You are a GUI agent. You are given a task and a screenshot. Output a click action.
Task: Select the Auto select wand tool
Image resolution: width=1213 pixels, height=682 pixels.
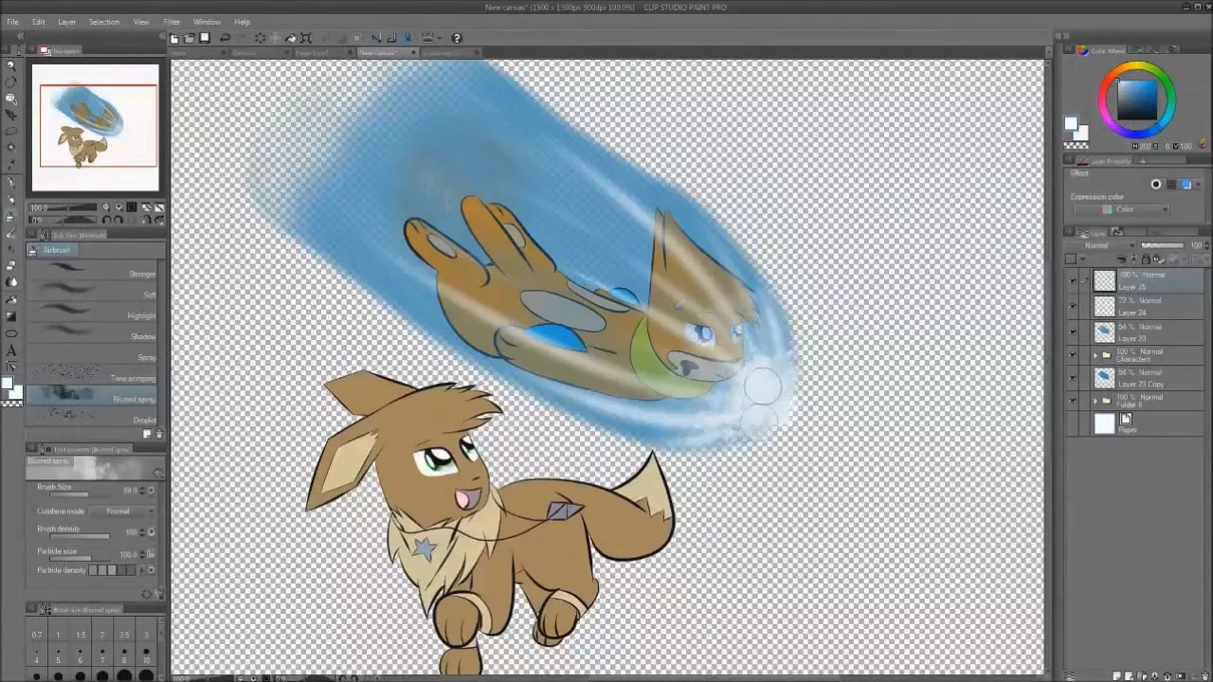pyautogui.click(x=10, y=147)
